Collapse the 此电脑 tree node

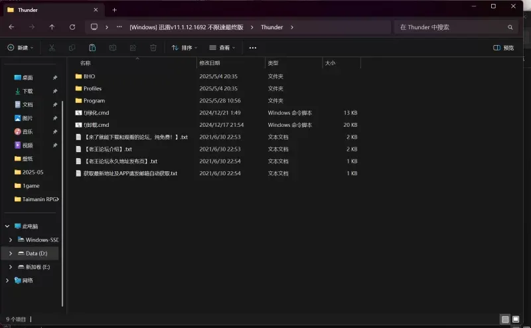(x=7, y=226)
